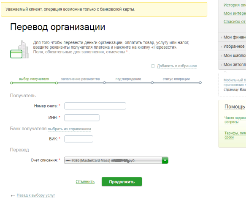Open the Счет списания dropdown arrow

(165, 160)
